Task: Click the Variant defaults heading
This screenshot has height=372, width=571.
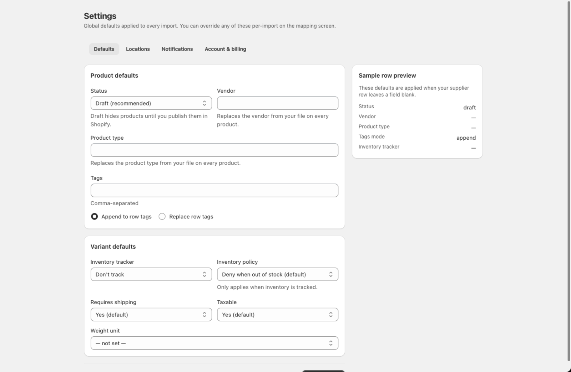Action: coord(113,247)
